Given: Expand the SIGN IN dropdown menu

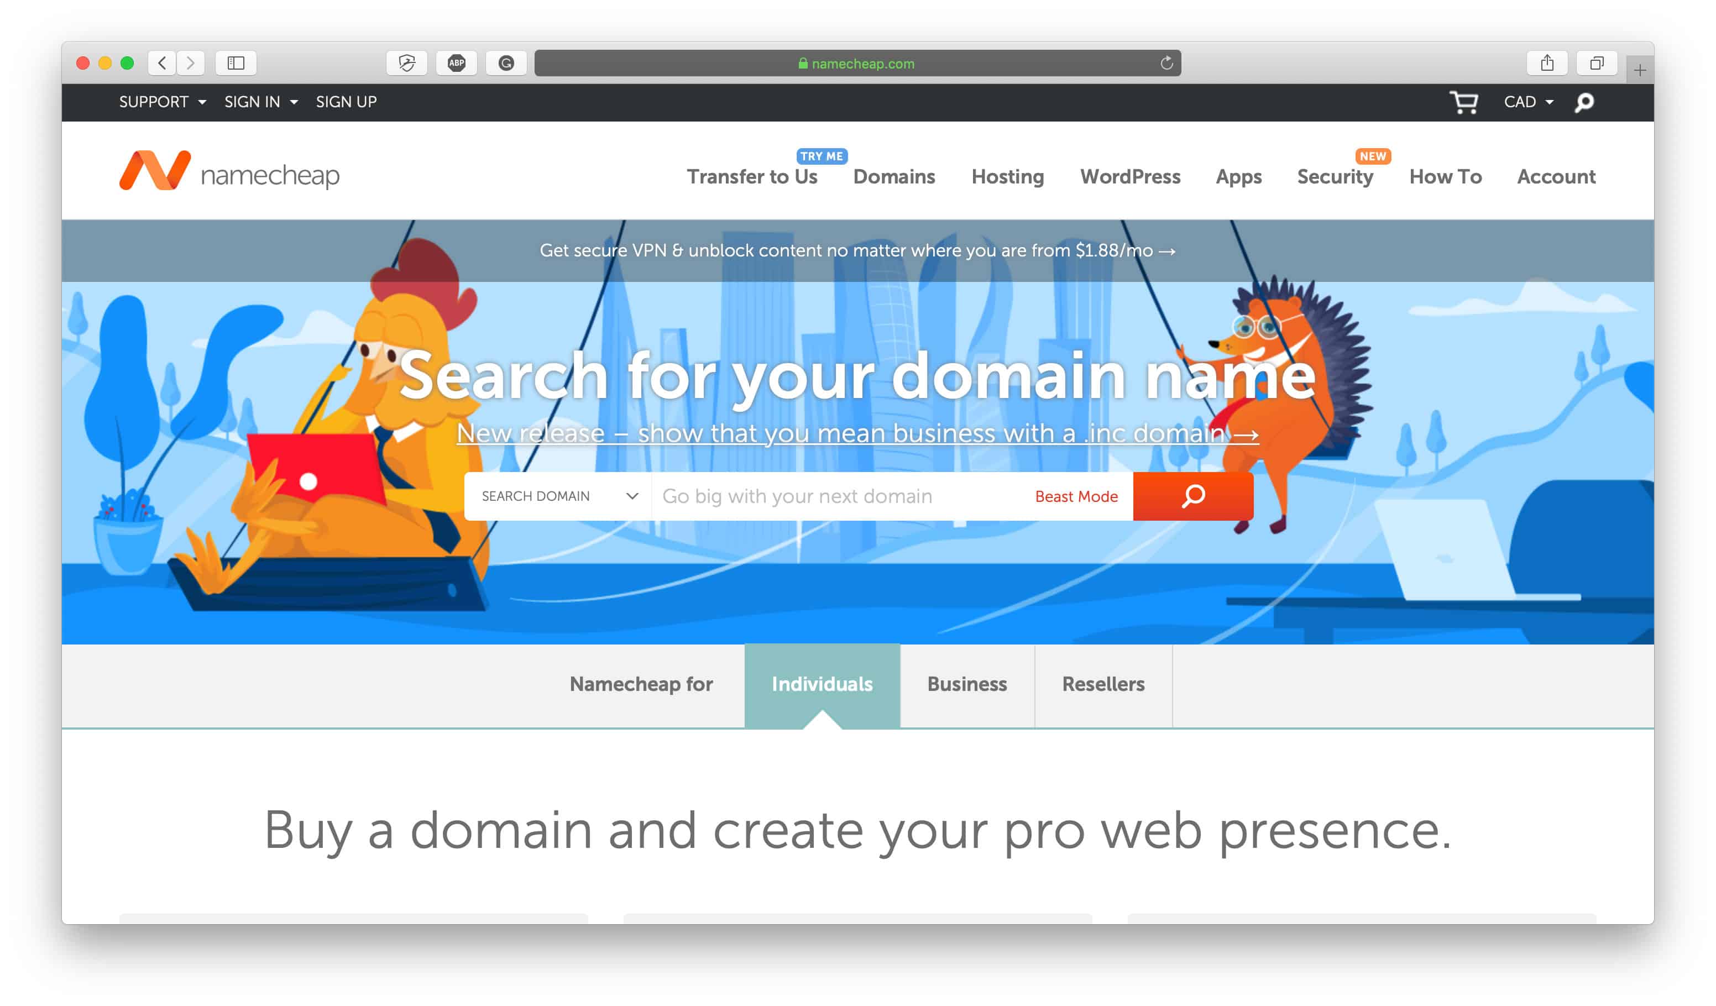Looking at the screenshot, I should [x=258, y=102].
